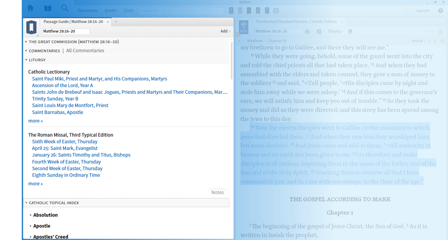This screenshot has height=240, width=448.
Task: Go forward with RSVCE forward arrow
Action: (432, 31)
